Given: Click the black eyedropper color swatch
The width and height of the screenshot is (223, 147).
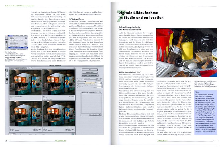Looking at the screenshot, I should click(7, 80).
